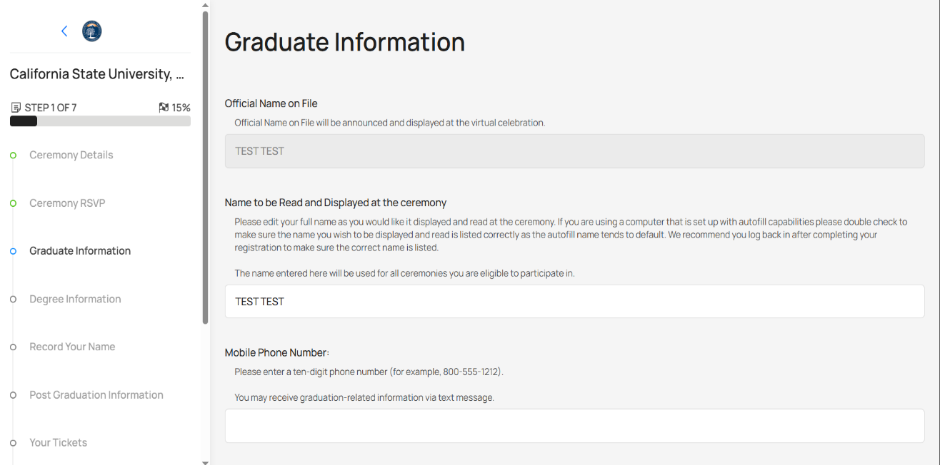Click the step progress bar
The width and height of the screenshot is (940, 465).
[x=100, y=121]
